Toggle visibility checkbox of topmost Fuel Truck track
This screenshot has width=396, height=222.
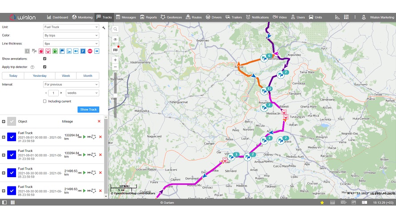tap(12, 137)
